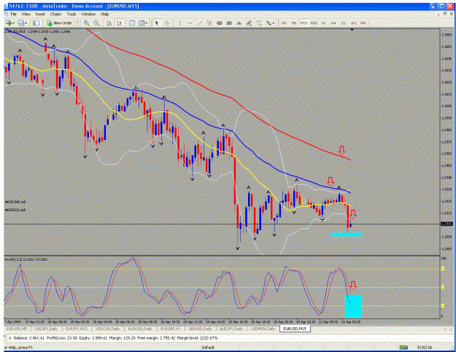The width and height of the screenshot is (456, 352).
Task: Select the Vertical Line drawing tool
Action: (179, 23)
